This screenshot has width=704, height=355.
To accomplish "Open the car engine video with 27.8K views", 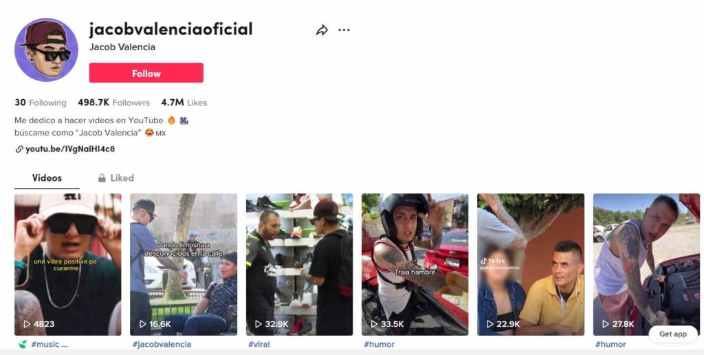I will 646,264.
